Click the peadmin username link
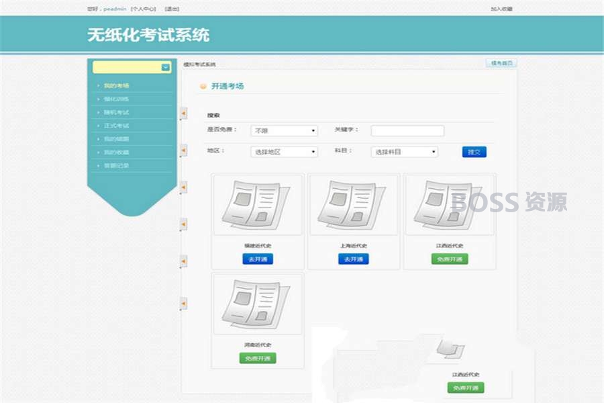Image resolution: width=604 pixels, height=403 pixels. click(x=115, y=9)
